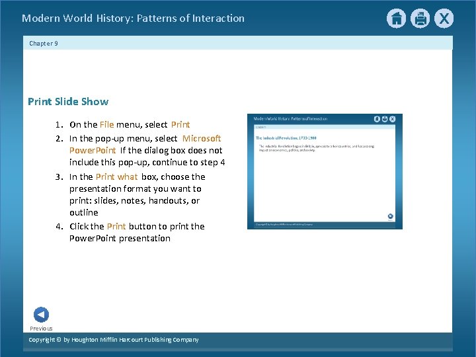Go back with the Previous arrow button
Viewport: 476px width, 357px height.
pyautogui.click(x=41, y=315)
